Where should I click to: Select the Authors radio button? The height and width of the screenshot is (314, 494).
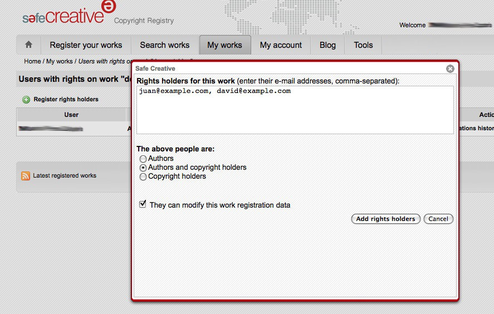pos(143,159)
